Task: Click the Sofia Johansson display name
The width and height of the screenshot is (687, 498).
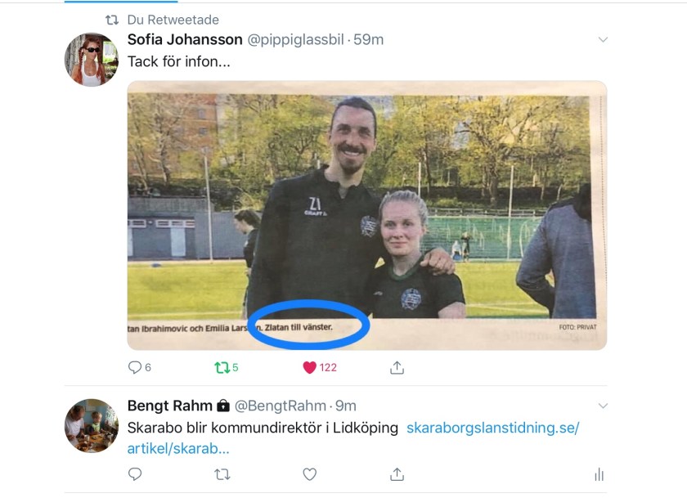Action: [x=185, y=39]
